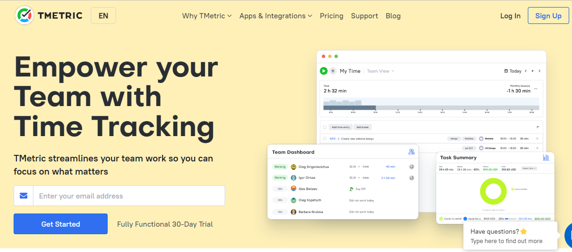Click Alex Beliaev's avatar
This screenshot has width=572, height=252.
pyautogui.click(x=294, y=189)
